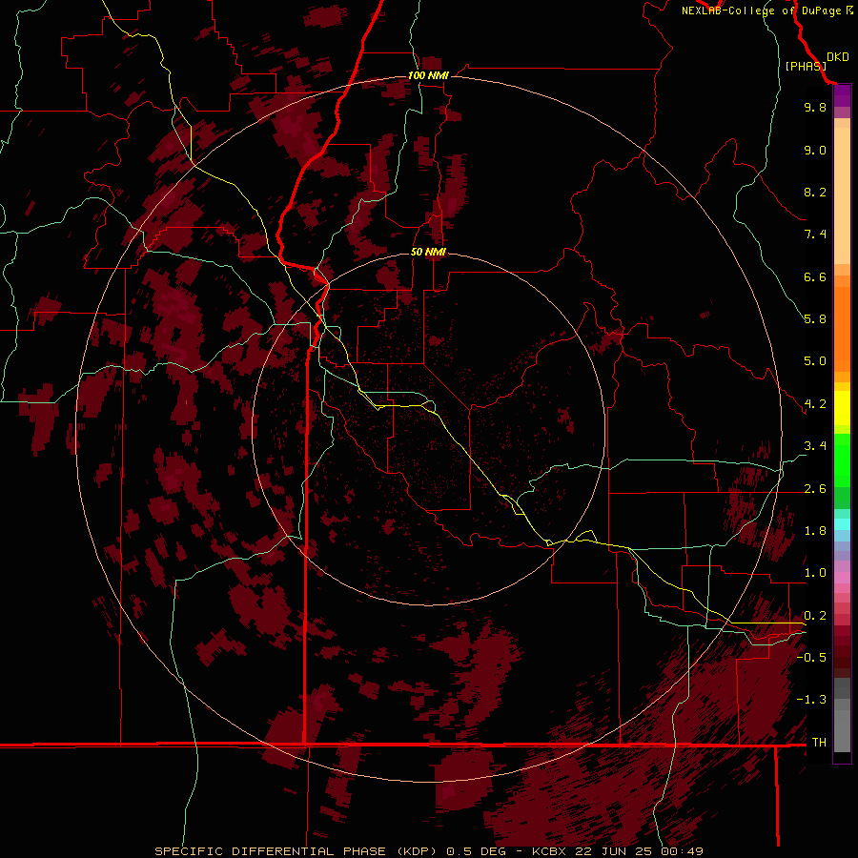
Task: Select the 0.2 scale label
Action: pyautogui.click(x=815, y=616)
